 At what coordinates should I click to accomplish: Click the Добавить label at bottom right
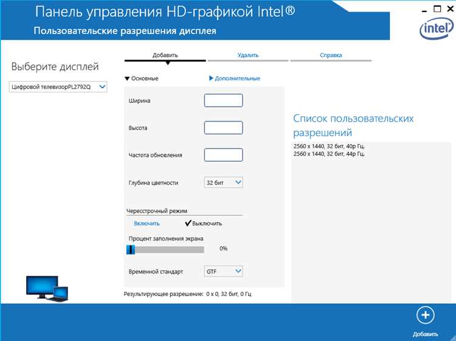click(x=425, y=334)
